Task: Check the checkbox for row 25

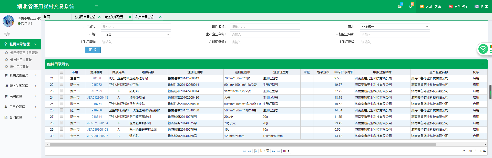Action: pyautogui.click(x=61, y=103)
